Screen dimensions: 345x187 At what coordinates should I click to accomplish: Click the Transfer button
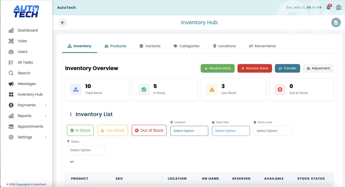pyautogui.click(x=287, y=68)
